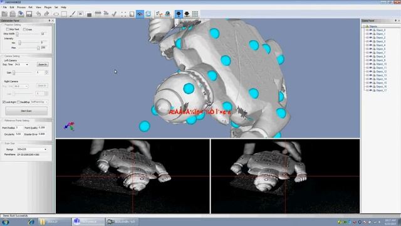
Task: Enable the Strip Test checkbox
Action: 8,30
